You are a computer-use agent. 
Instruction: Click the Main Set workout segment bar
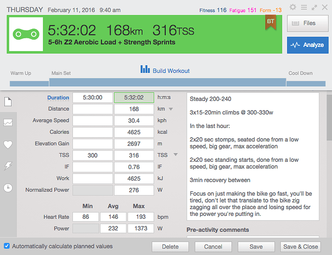(x=168, y=82)
